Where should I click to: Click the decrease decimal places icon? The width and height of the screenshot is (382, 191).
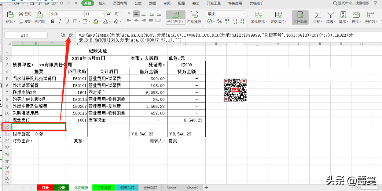tap(242, 21)
